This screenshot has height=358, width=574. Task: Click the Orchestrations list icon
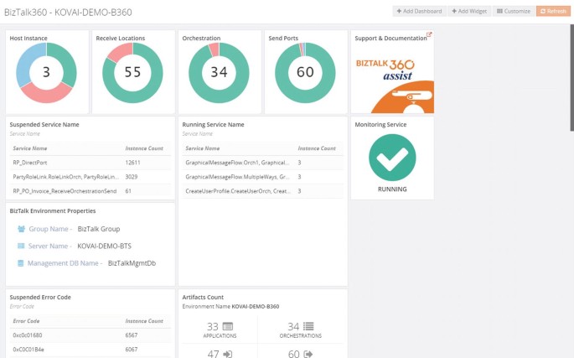point(308,326)
